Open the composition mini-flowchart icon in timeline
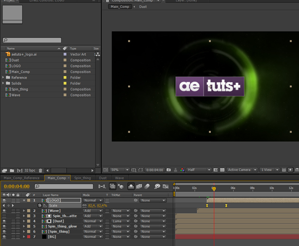This screenshot has width=299, height=246. point(102,186)
